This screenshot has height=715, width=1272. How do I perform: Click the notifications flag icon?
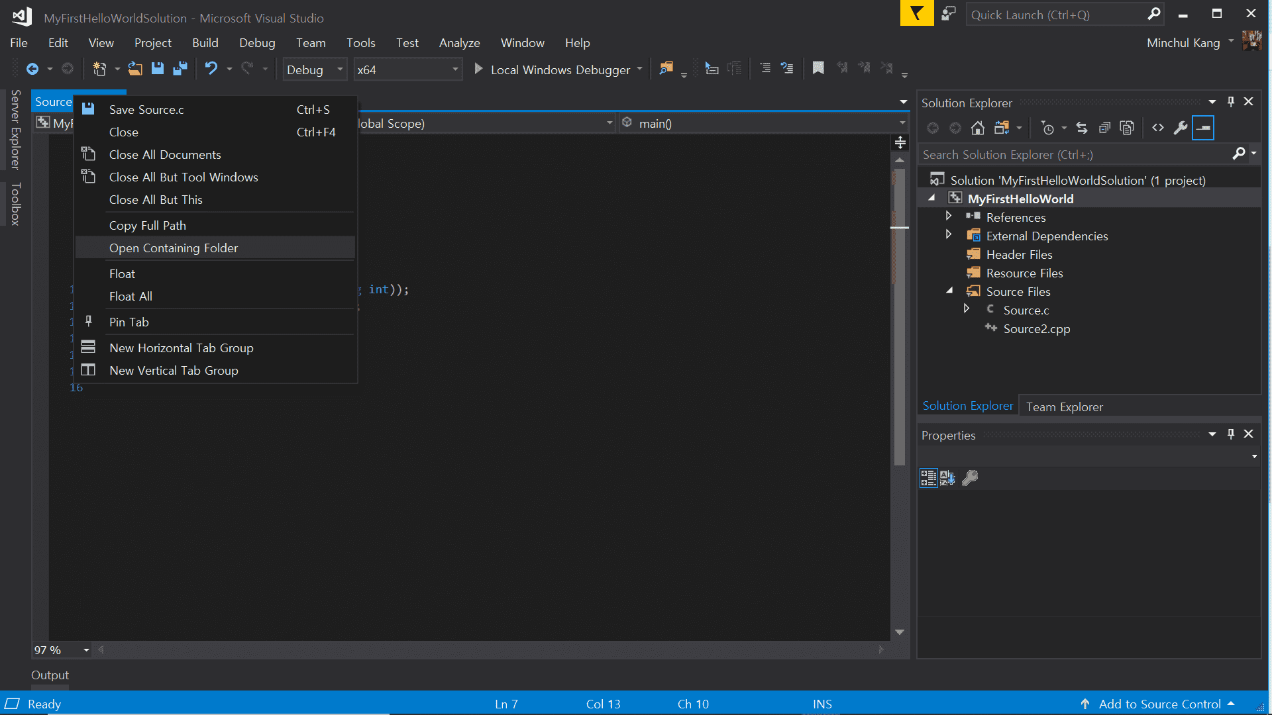coord(917,13)
